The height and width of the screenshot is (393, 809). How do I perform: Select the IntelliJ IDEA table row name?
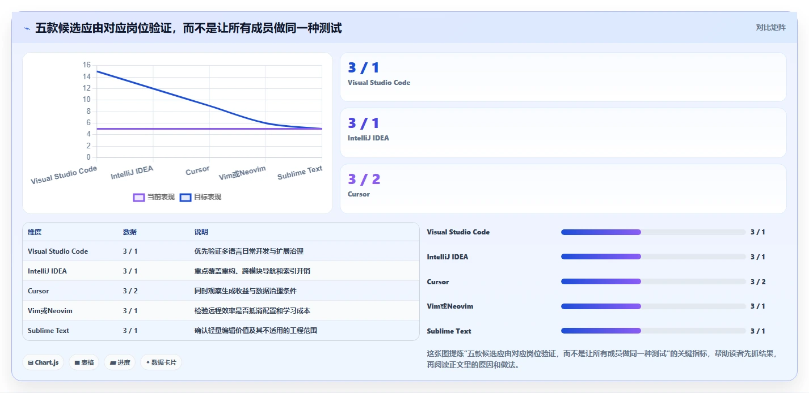[47, 271]
